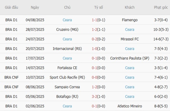This screenshot has height=111, width=170.
Task: Open the Cruzeiro (MG) team link
Action: tap(67, 30)
